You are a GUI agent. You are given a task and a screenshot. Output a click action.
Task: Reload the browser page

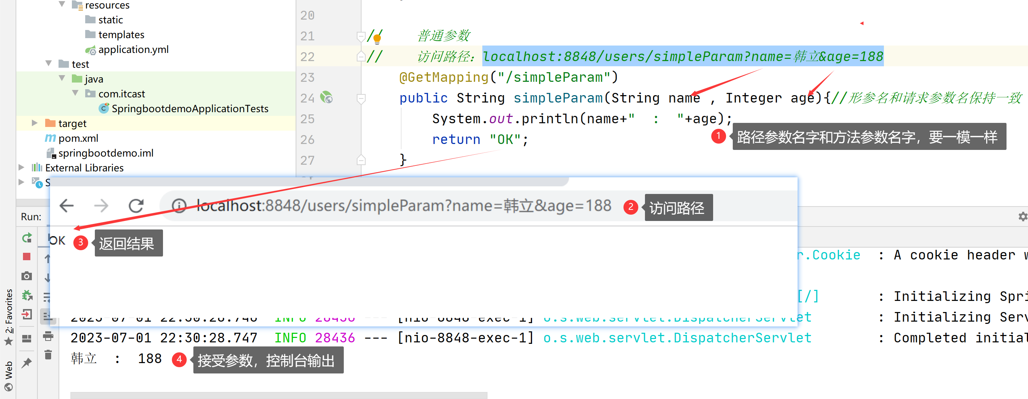(136, 206)
